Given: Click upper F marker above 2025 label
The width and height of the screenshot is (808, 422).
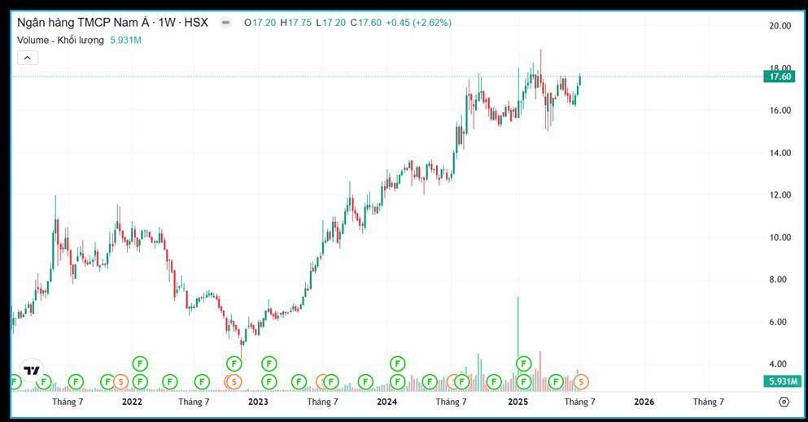Looking at the screenshot, I should tap(524, 363).
